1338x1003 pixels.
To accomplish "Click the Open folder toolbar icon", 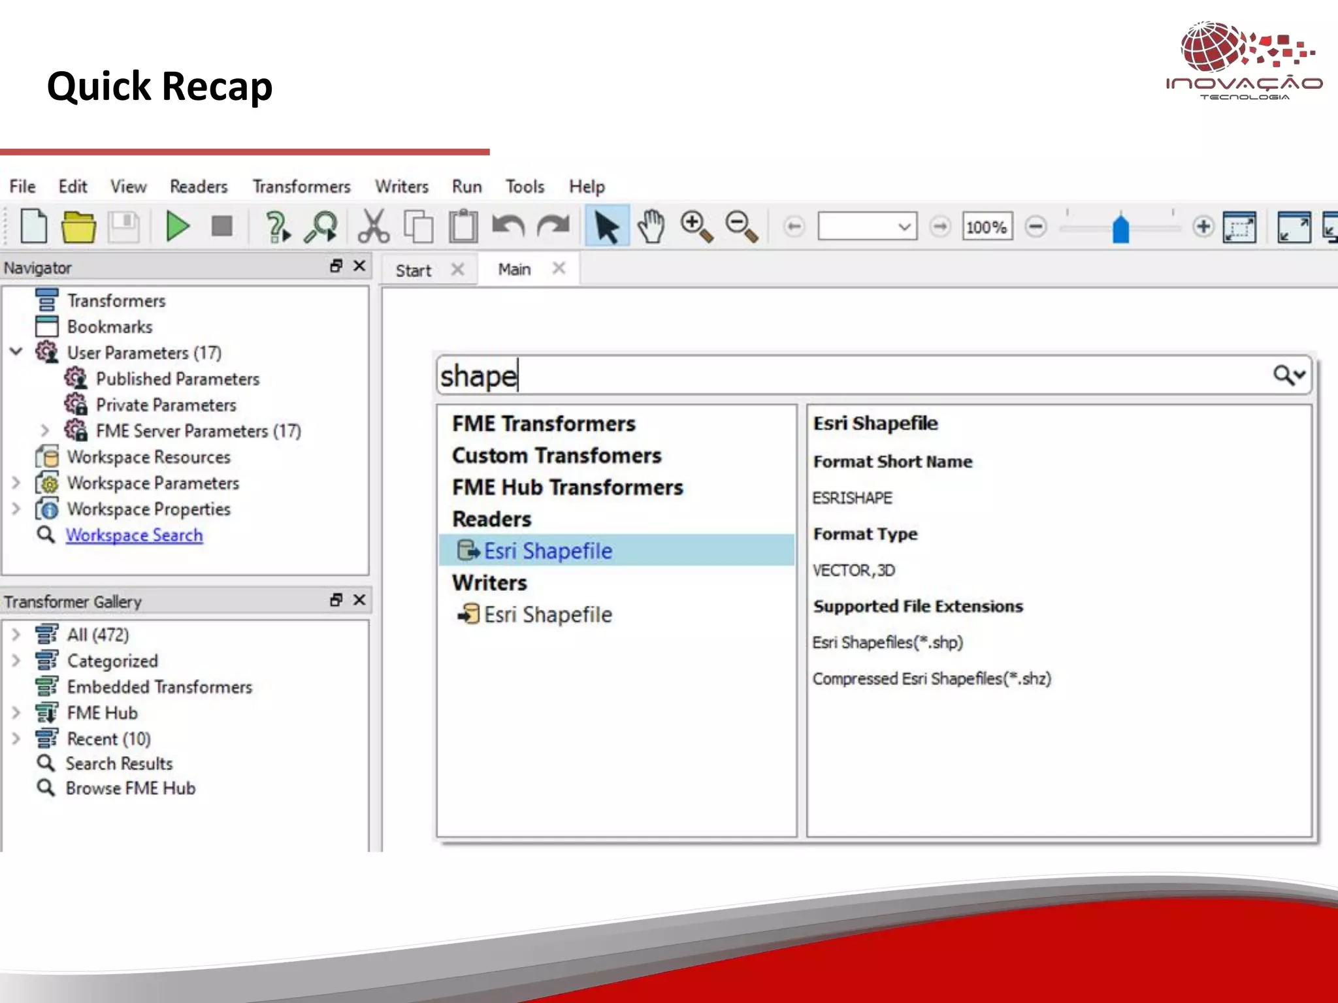I will click(78, 227).
